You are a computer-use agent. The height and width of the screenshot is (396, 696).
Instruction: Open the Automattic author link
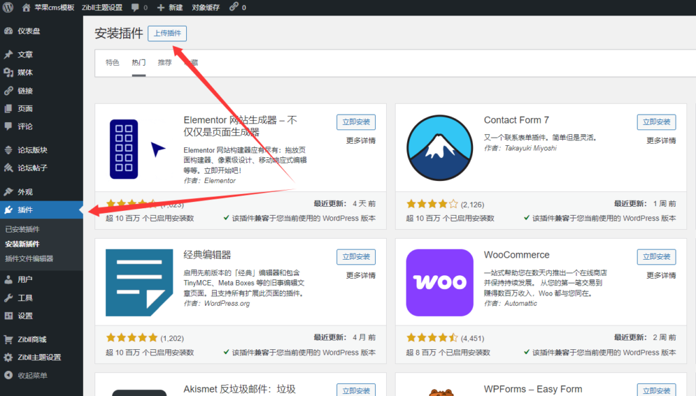click(x=521, y=303)
